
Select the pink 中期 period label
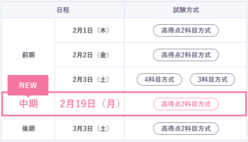28,104
